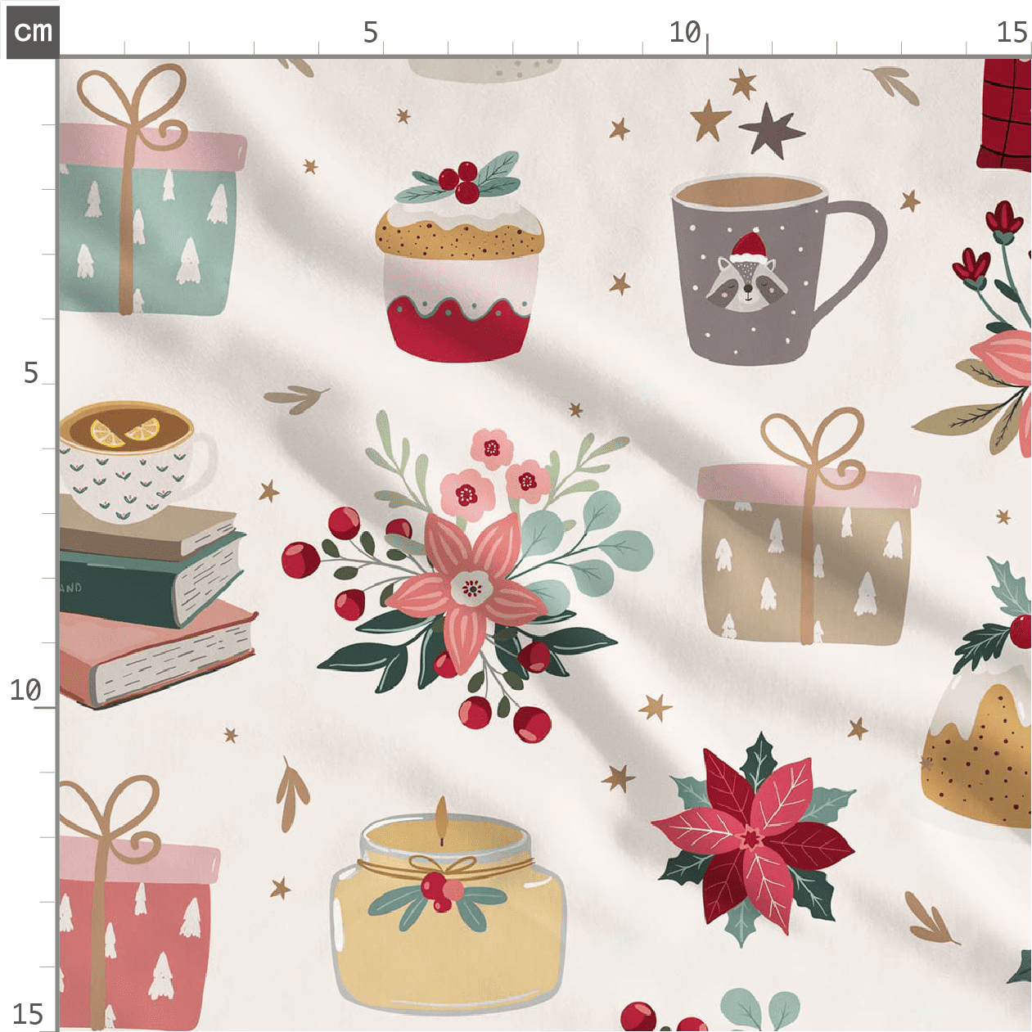The image size is (1032, 1032).
Task: Click the tan gift box with trees
Action: coord(808,526)
